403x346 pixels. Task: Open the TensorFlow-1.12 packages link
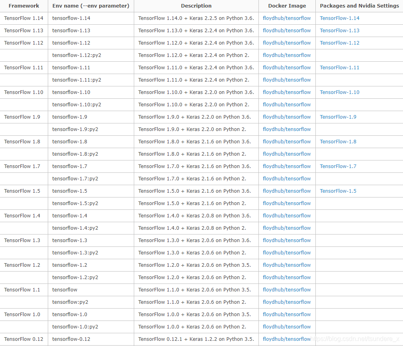tap(340, 43)
